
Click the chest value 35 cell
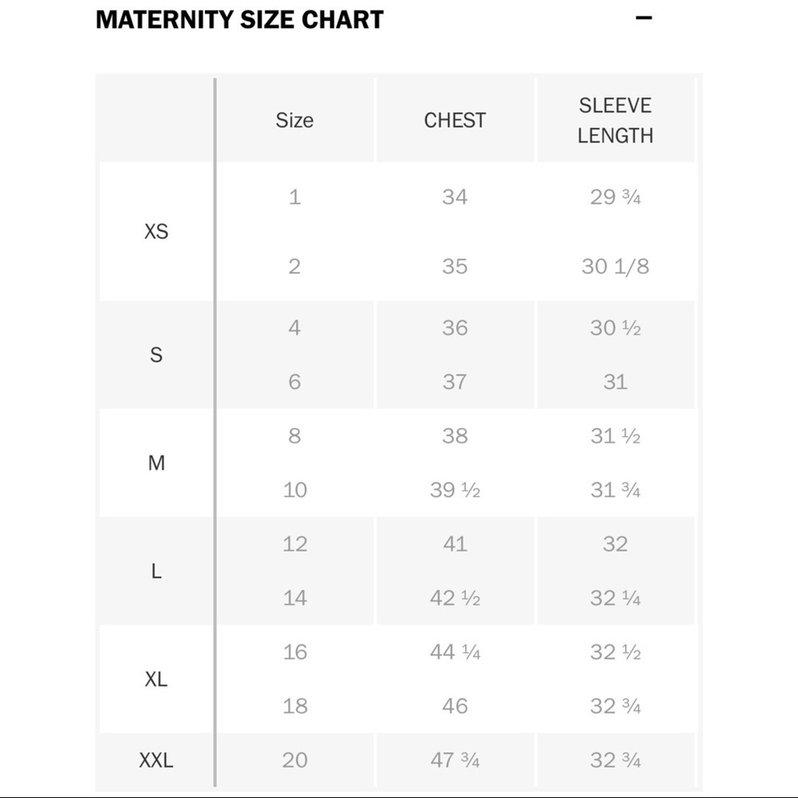coord(455,267)
